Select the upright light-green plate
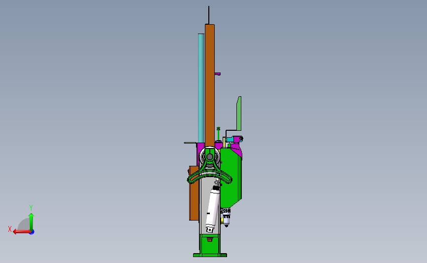 [239, 113]
